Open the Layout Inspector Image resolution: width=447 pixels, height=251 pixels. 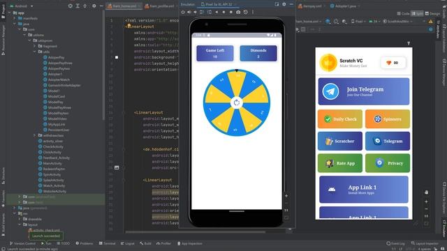point(425,243)
